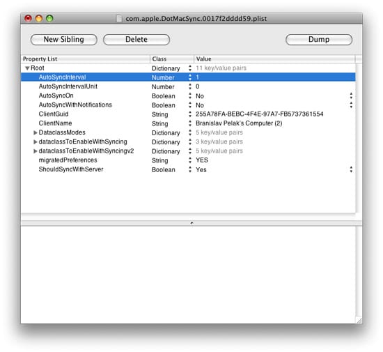Screen dimensions: 383x352
Task: Open class popup for DataclassModes
Action: (x=190, y=132)
